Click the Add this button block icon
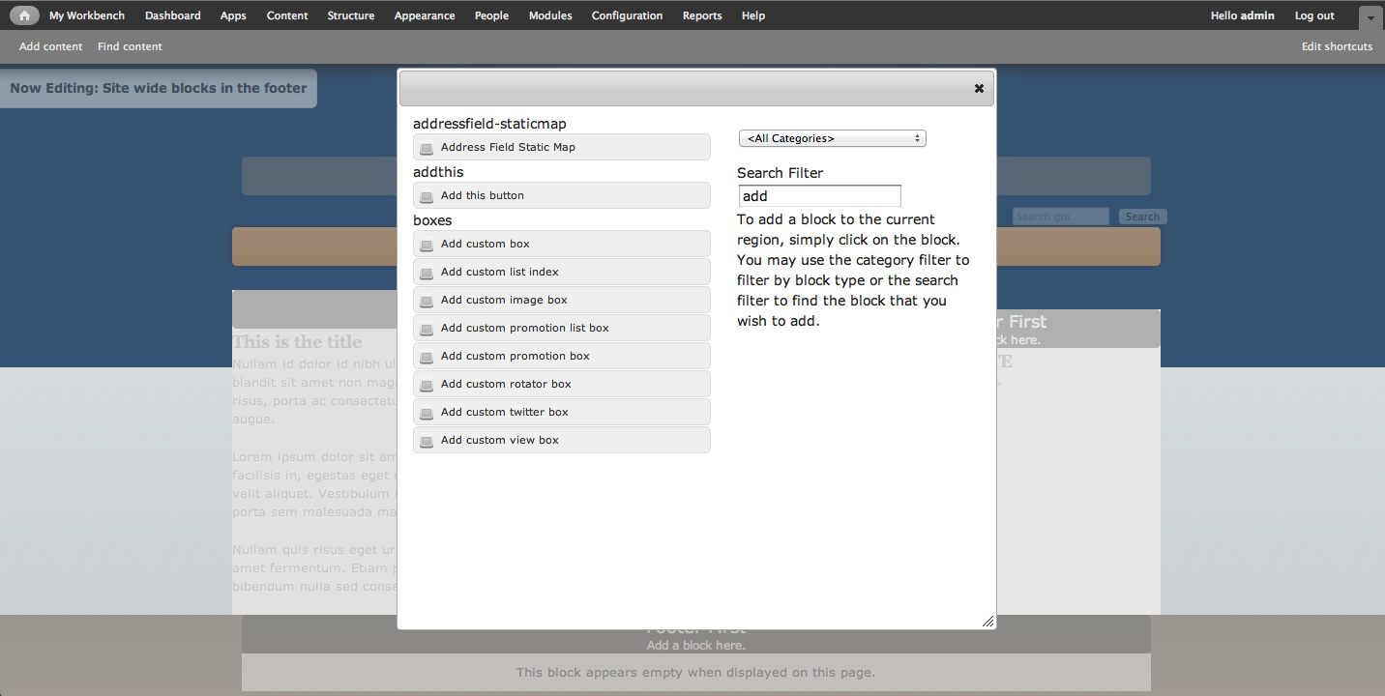The width and height of the screenshot is (1385, 696). [x=427, y=195]
